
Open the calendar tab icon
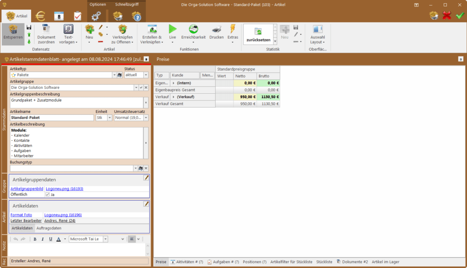[59, 16]
